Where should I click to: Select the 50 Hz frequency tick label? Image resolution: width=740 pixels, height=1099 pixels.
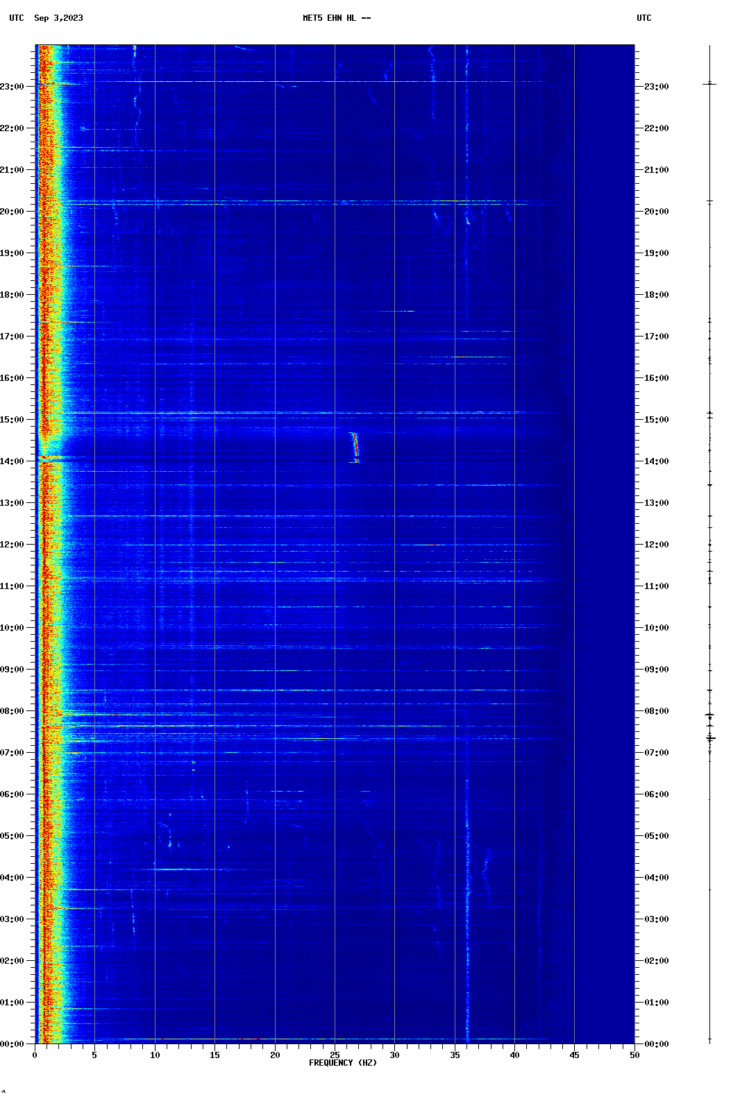pos(634,1055)
